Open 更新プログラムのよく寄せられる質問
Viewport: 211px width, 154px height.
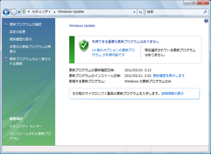30,61
